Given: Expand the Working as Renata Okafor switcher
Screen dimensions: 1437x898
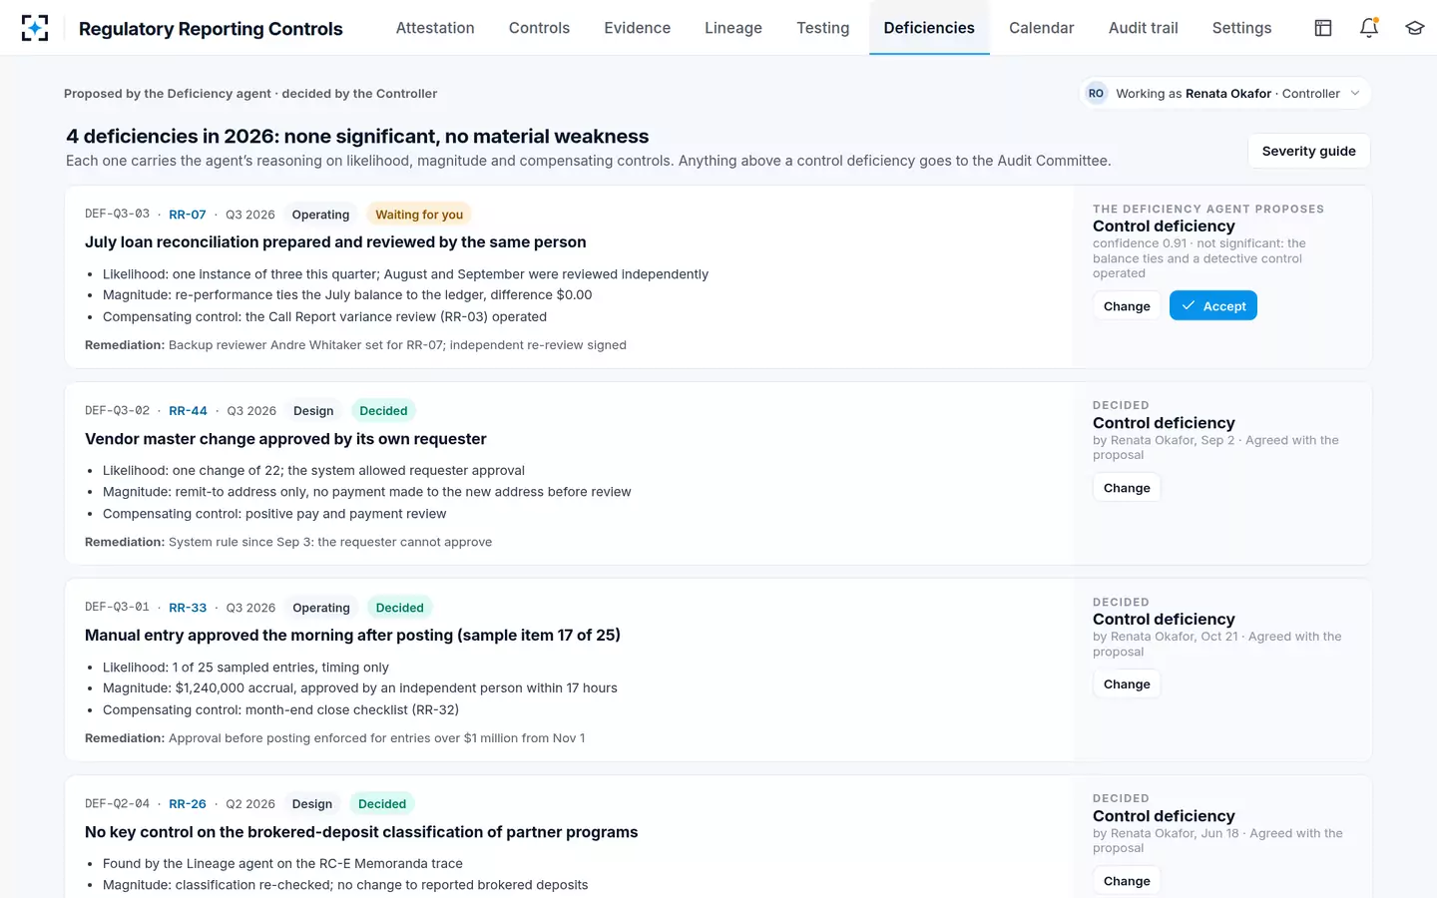Looking at the screenshot, I should [x=1225, y=94].
